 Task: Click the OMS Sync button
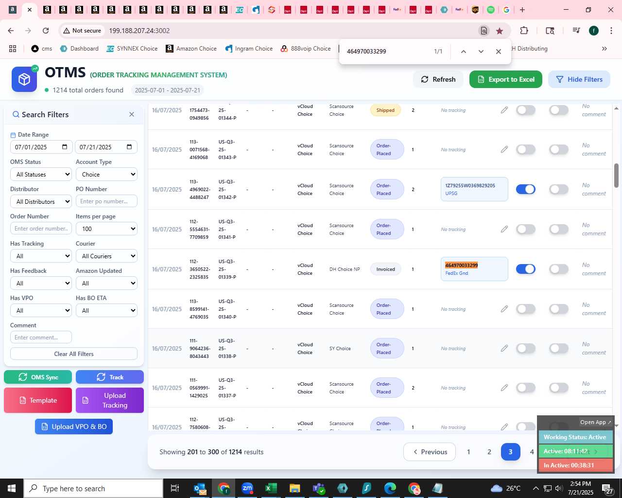tap(38, 377)
